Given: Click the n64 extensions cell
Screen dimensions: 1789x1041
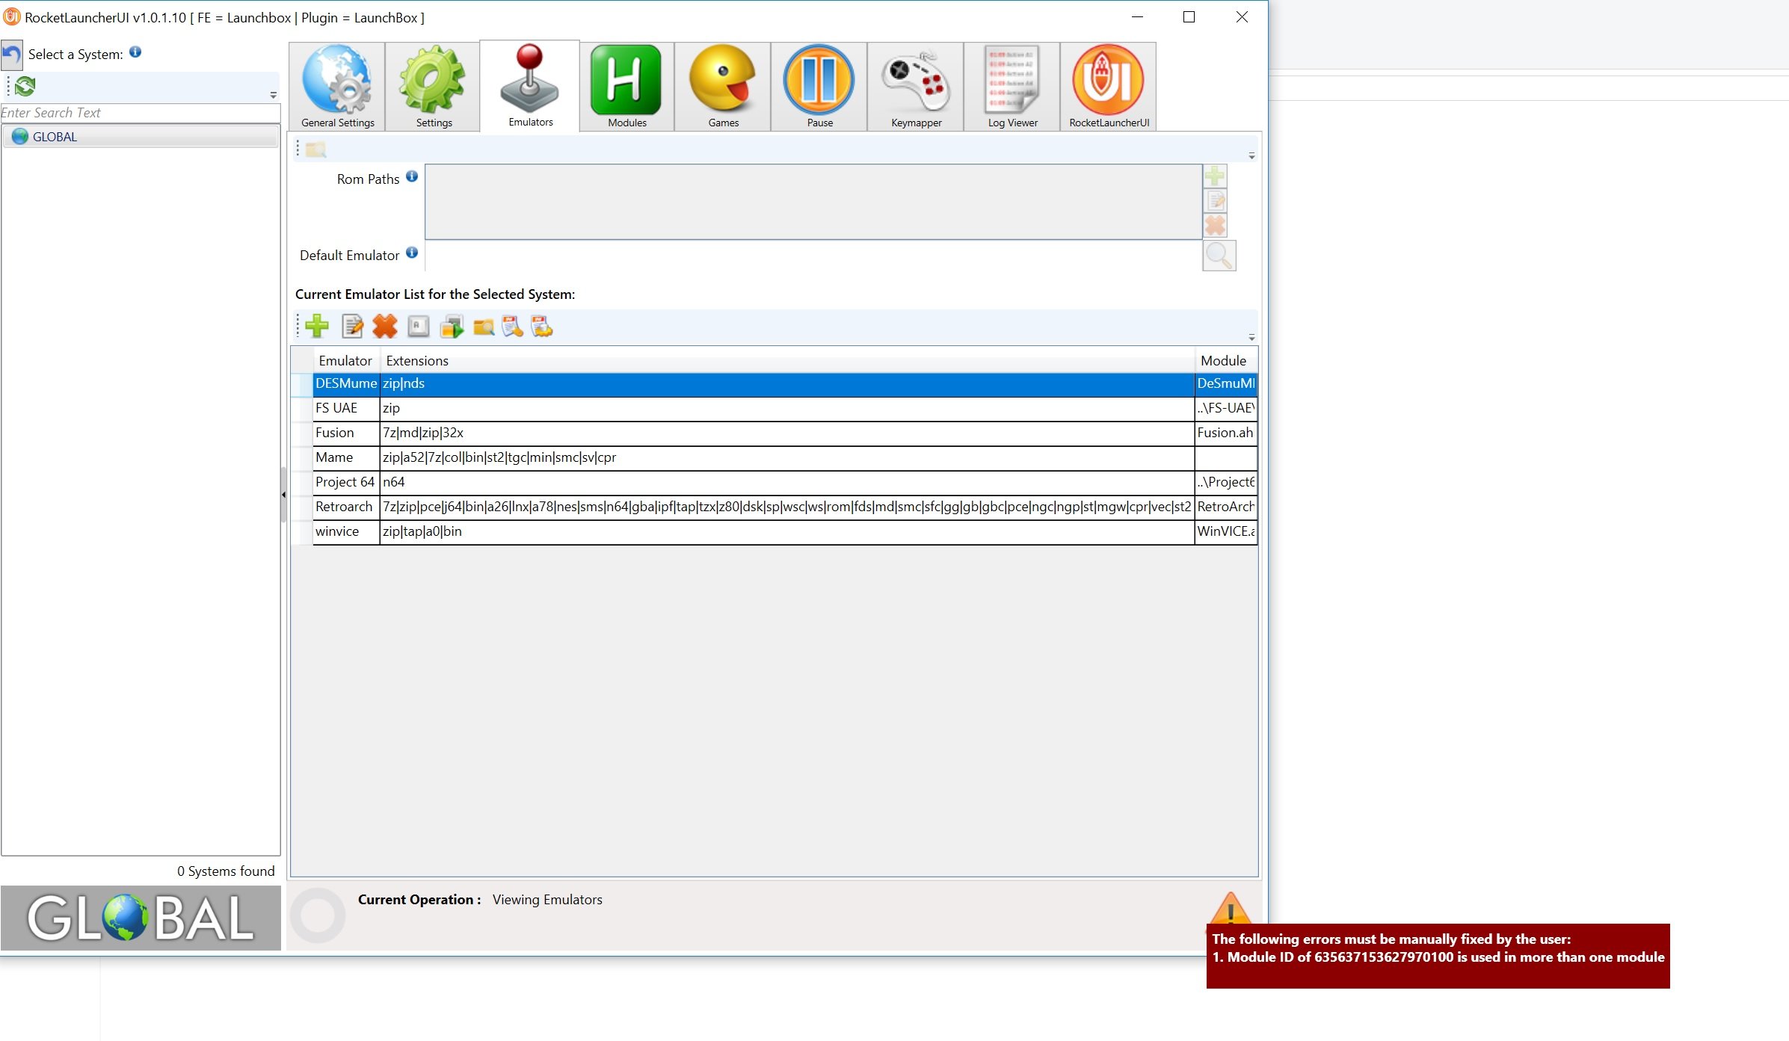Looking at the screenshot, I should (787, 482).
